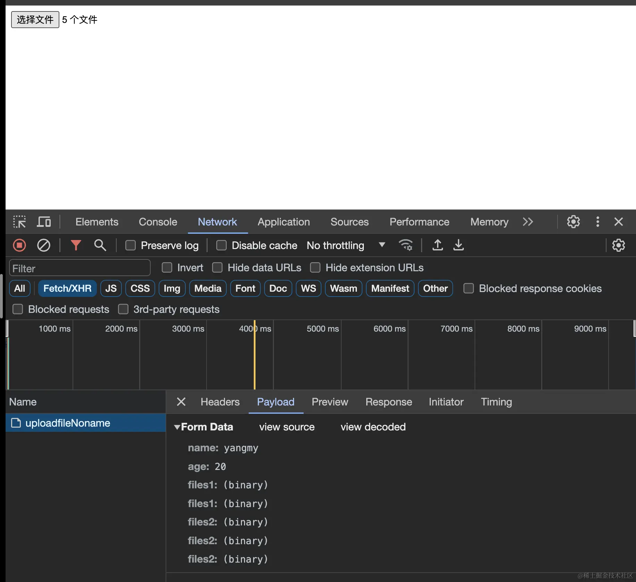Open the Initiator tab
The height and width of the screenshot is (582, 636).
446,402
